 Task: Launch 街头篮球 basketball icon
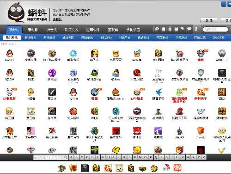[73, 112]
